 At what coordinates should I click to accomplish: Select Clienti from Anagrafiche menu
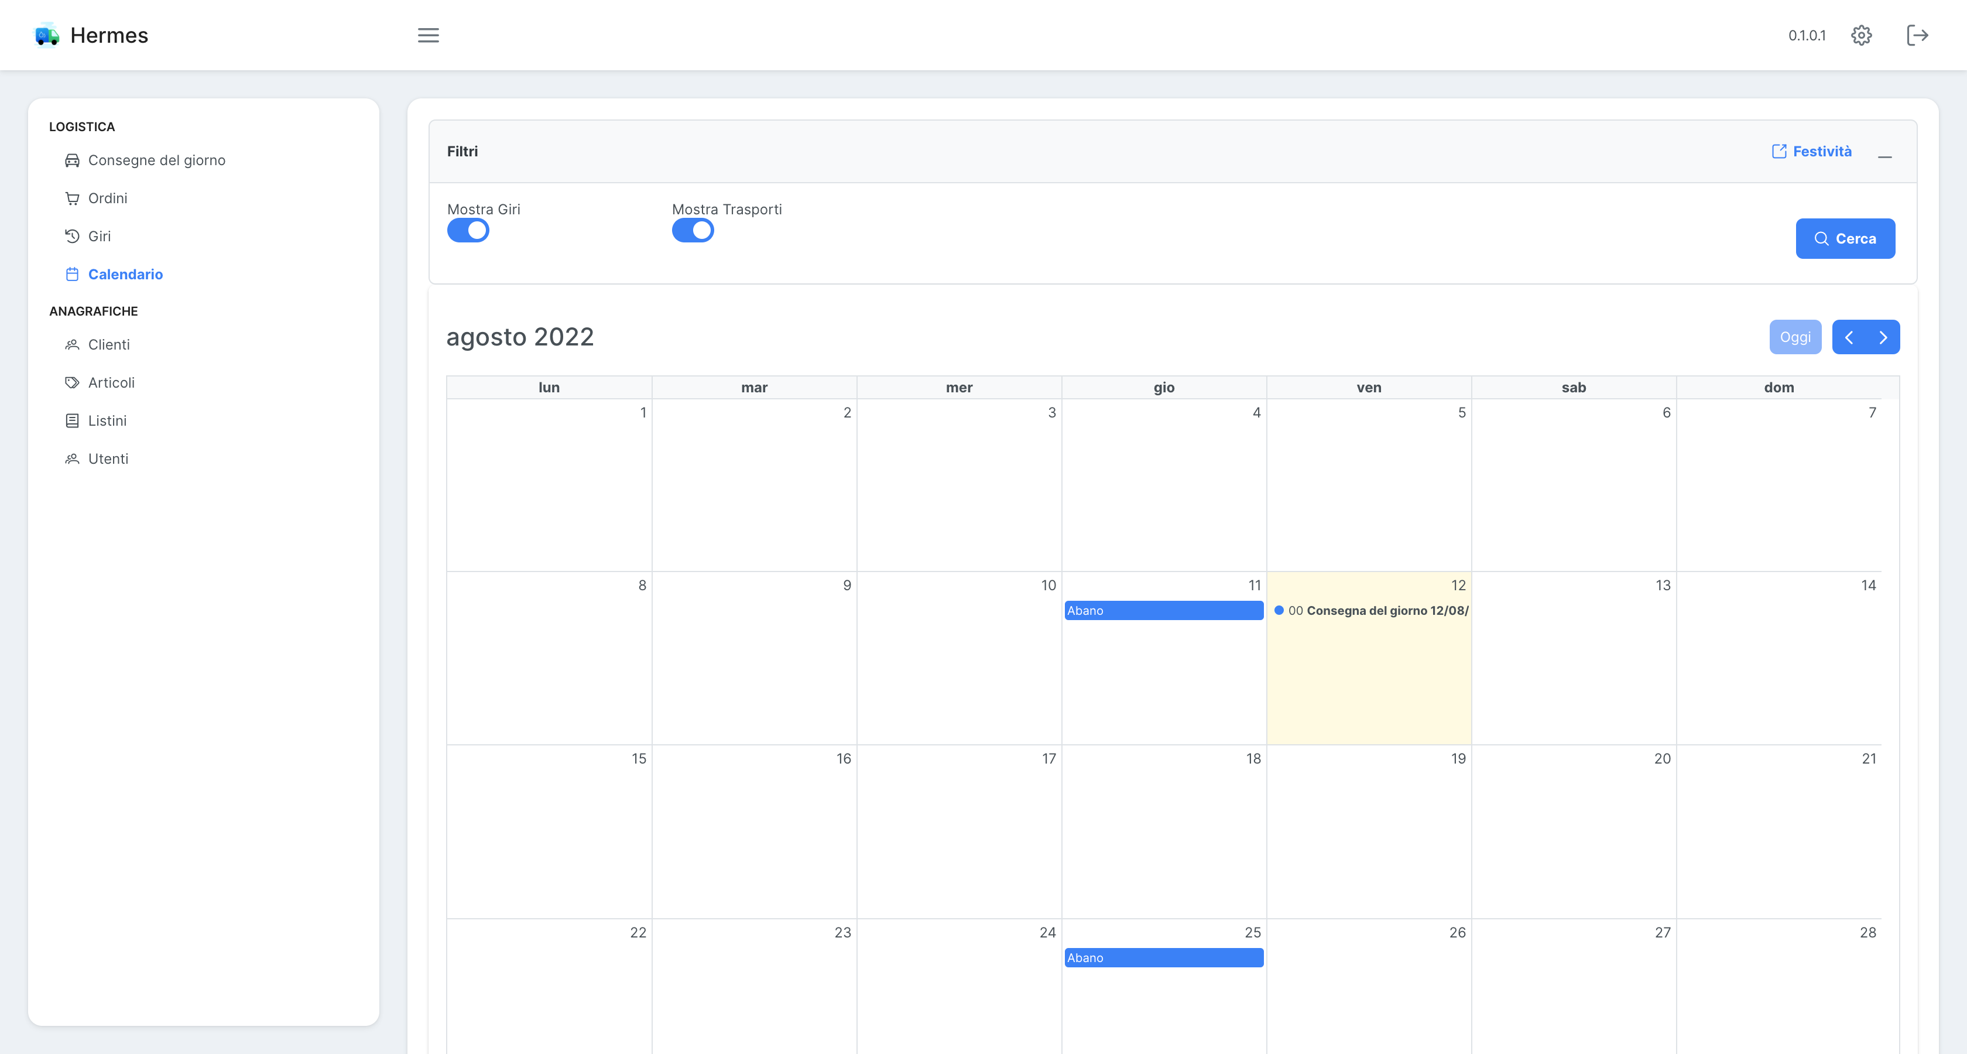[x=108, y=344]
